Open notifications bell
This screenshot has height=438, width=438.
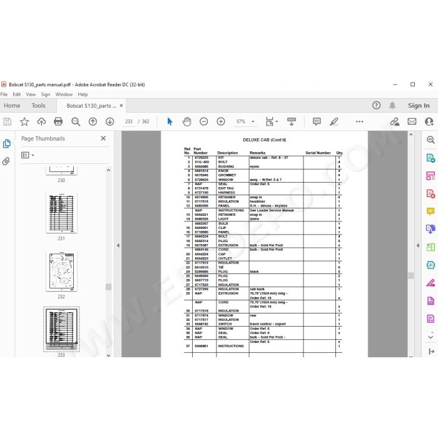392,105
